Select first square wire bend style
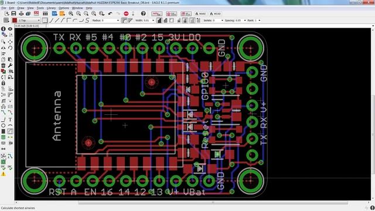The image size is (375, 211). point(45,21)
